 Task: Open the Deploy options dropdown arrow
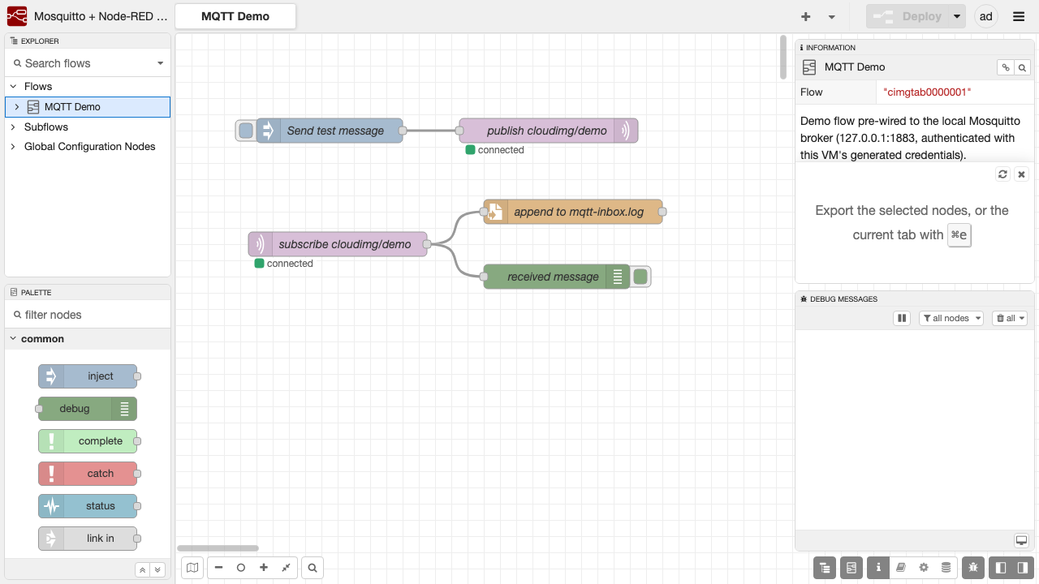tap(958, 16)
